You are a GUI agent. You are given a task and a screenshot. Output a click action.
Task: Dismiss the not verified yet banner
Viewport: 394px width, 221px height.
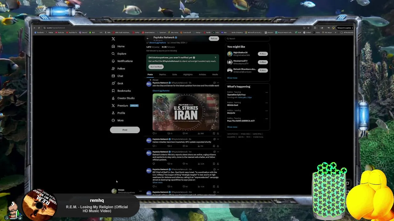[215, 57]
